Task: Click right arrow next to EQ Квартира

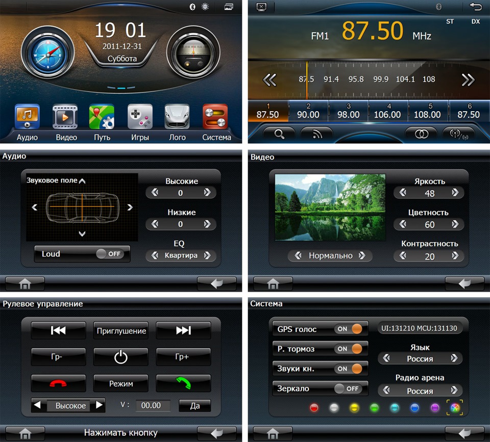Action: pyautogui.click(x=207, y=255)
